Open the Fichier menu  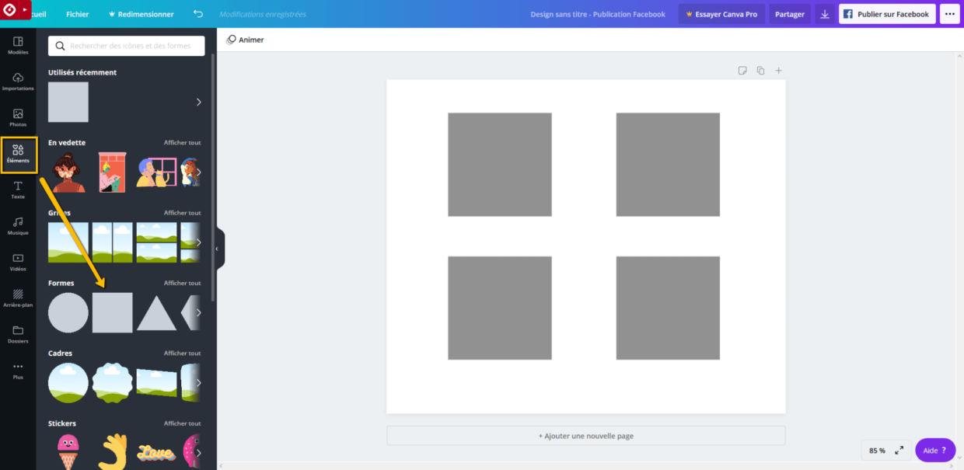coord(77,14)
